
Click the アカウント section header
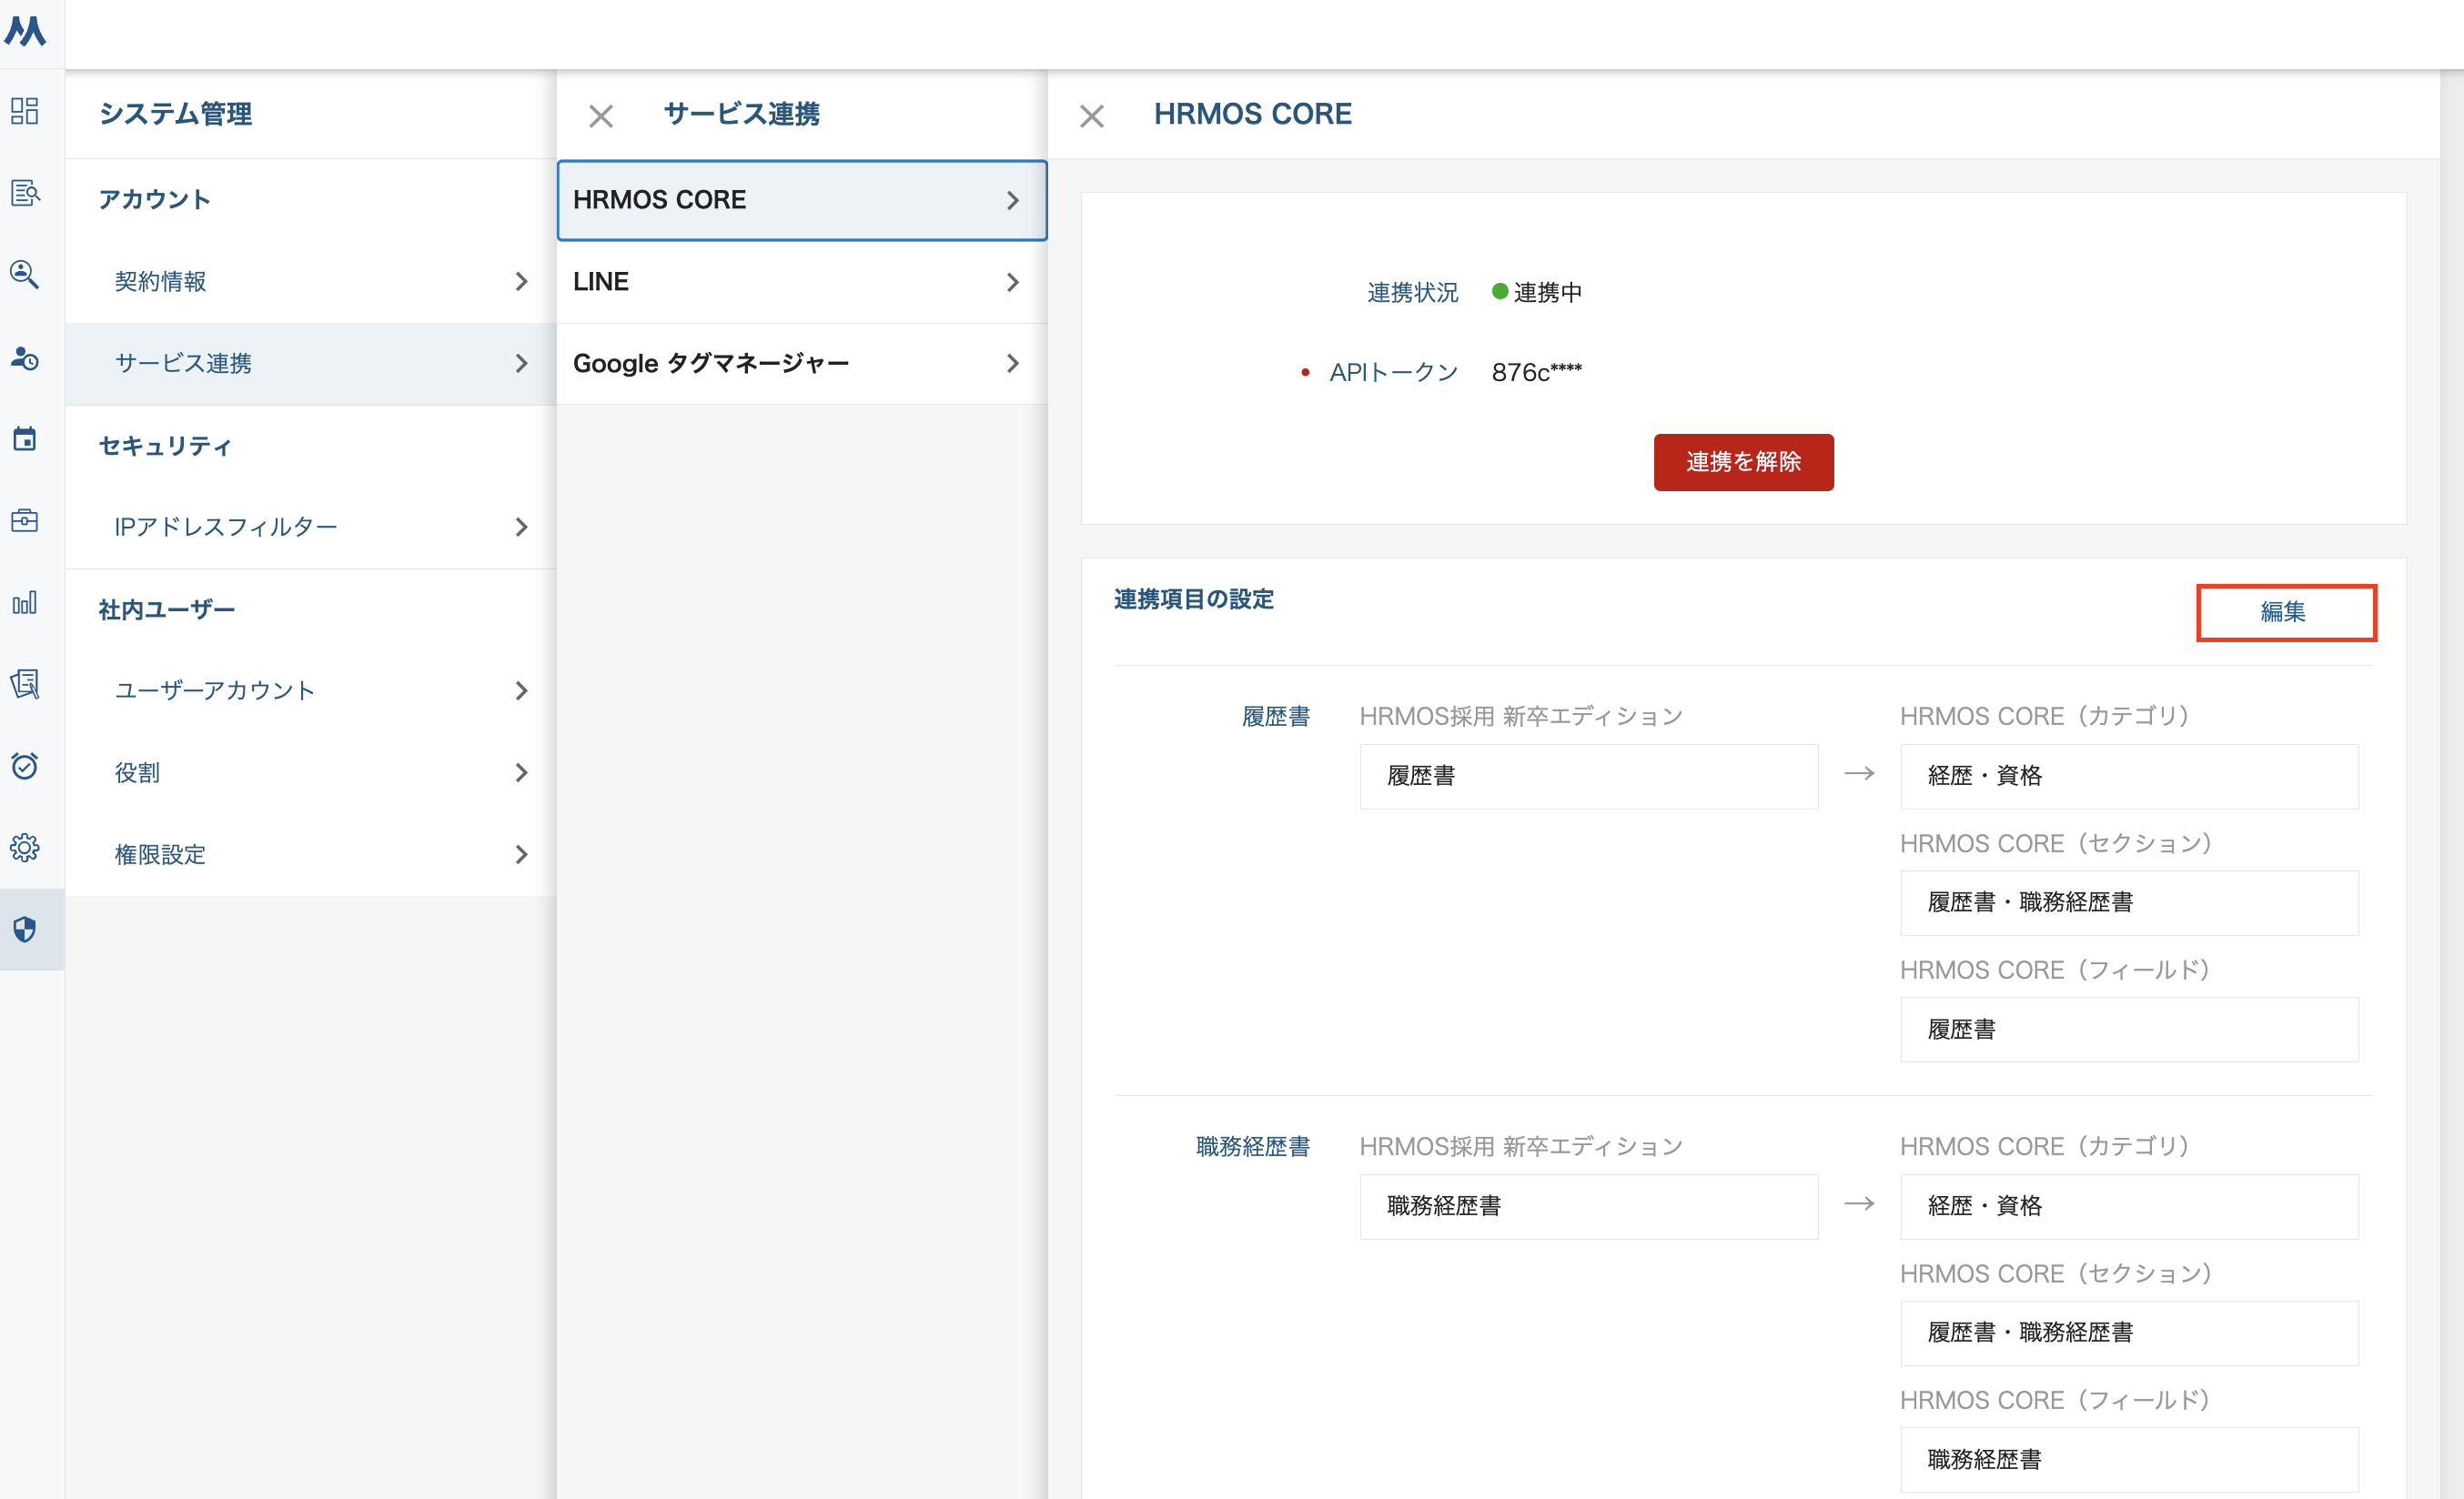pos(154,200)
